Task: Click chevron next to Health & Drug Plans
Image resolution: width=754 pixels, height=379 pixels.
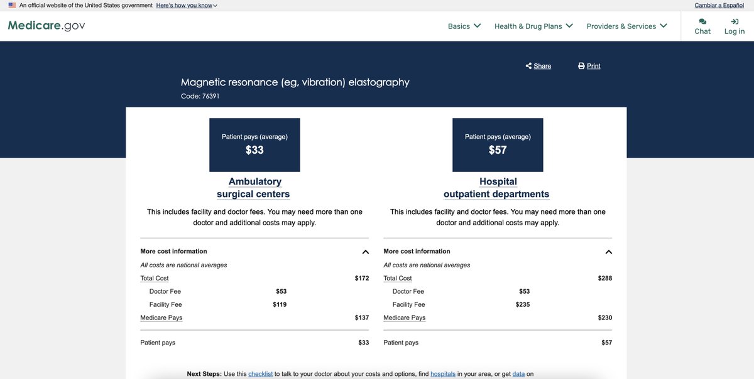Action: [x=569, y=26]
